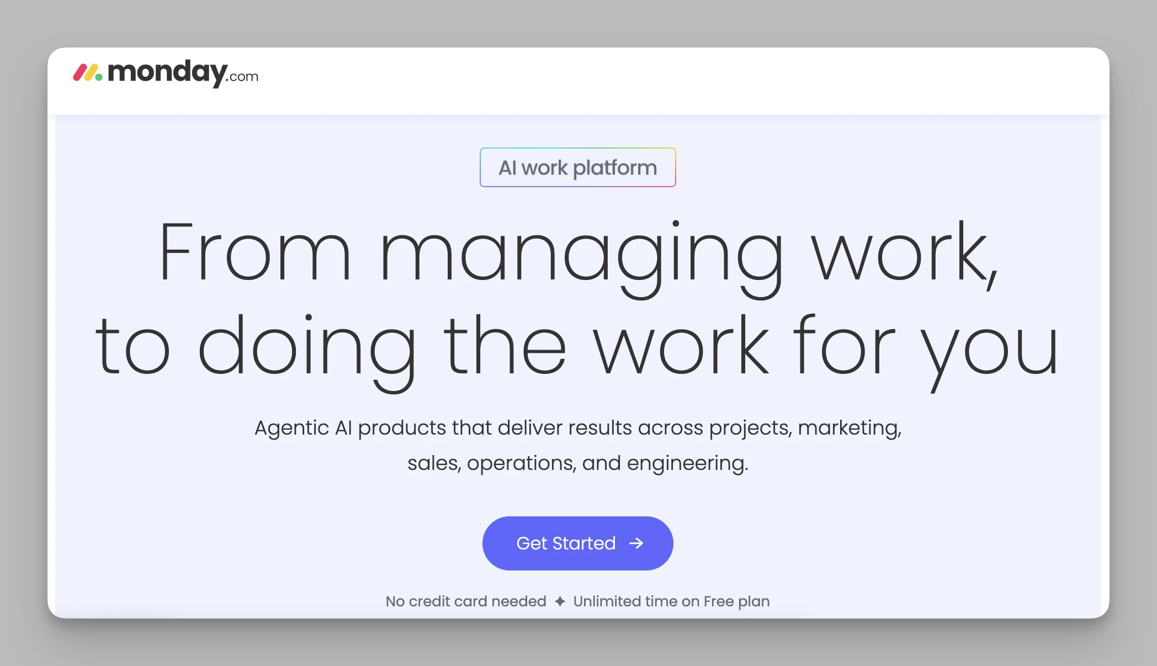The width and height of the screenshot is (1157, 666).
Task: Click the .com text in the logo
Action: pos(242,77)
